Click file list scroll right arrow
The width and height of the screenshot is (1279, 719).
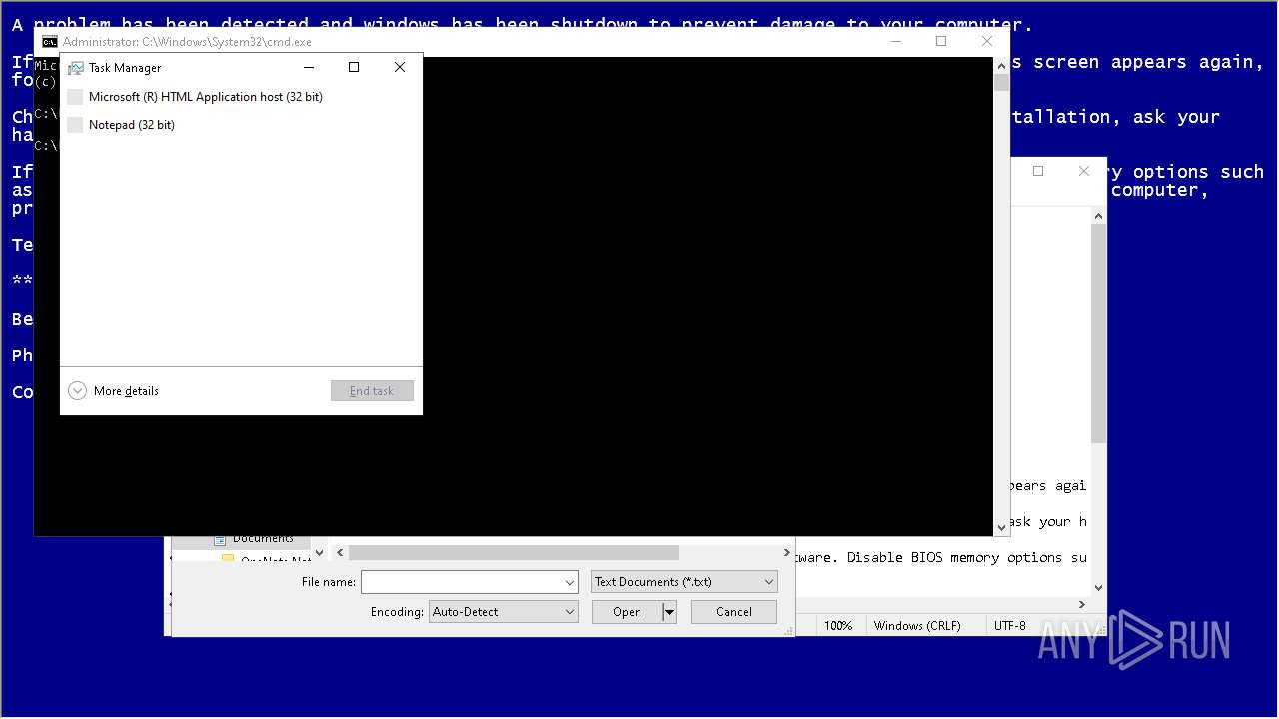tap(787, 552)
